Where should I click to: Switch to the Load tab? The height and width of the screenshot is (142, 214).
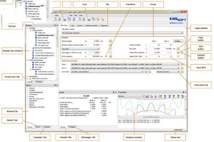pos(72,25)
